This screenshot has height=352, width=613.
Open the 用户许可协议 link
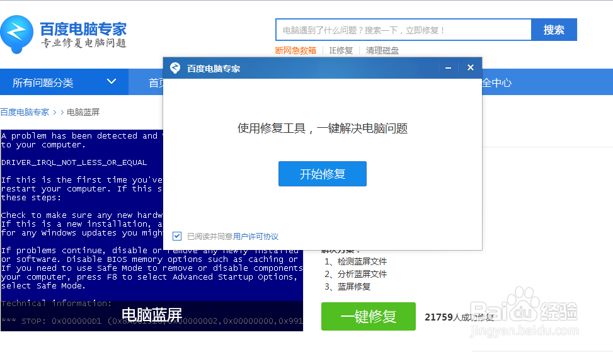click(x=256, y=236)
